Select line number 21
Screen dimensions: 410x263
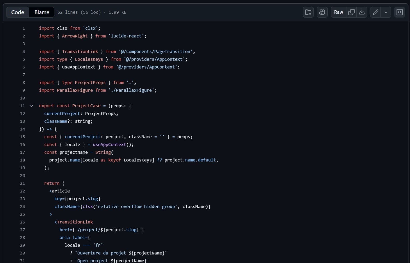[23, 183]
